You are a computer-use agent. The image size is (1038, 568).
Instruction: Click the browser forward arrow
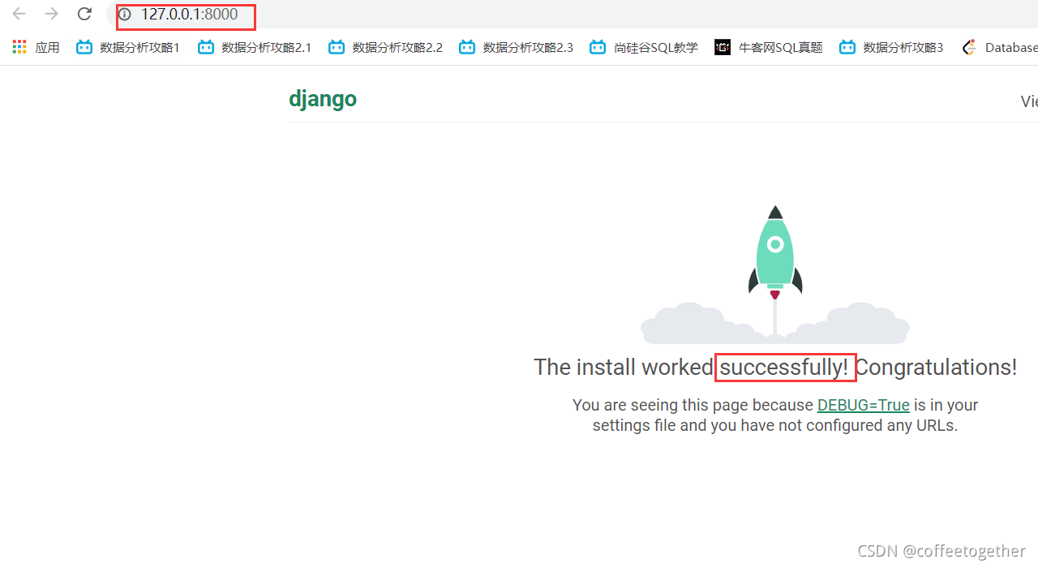(52, 14)
